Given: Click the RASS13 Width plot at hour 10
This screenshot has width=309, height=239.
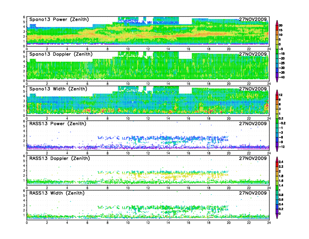Looking at the screenshot, I should point(128,205).
